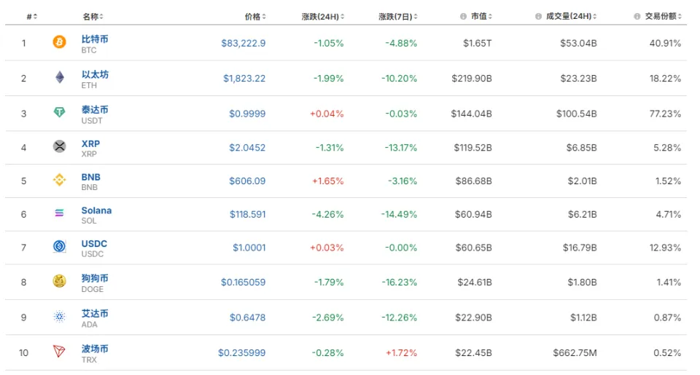Select Dogecoin 7-day change -16.23%
Image resolution: width=700 pixels, height=375 pixels.
399,283
